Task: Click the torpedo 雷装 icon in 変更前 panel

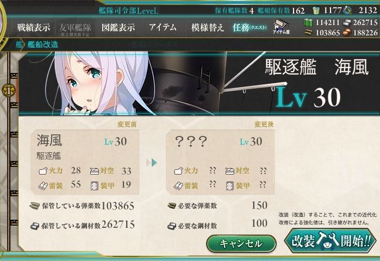Action: coord(43,186)
